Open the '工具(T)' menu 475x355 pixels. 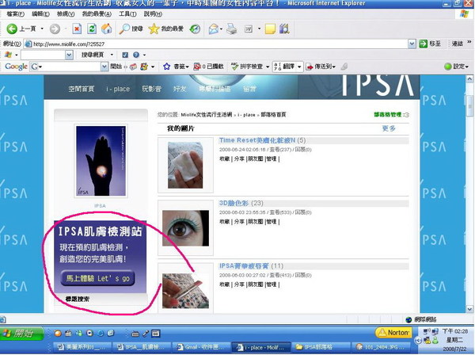pos(127,14)
